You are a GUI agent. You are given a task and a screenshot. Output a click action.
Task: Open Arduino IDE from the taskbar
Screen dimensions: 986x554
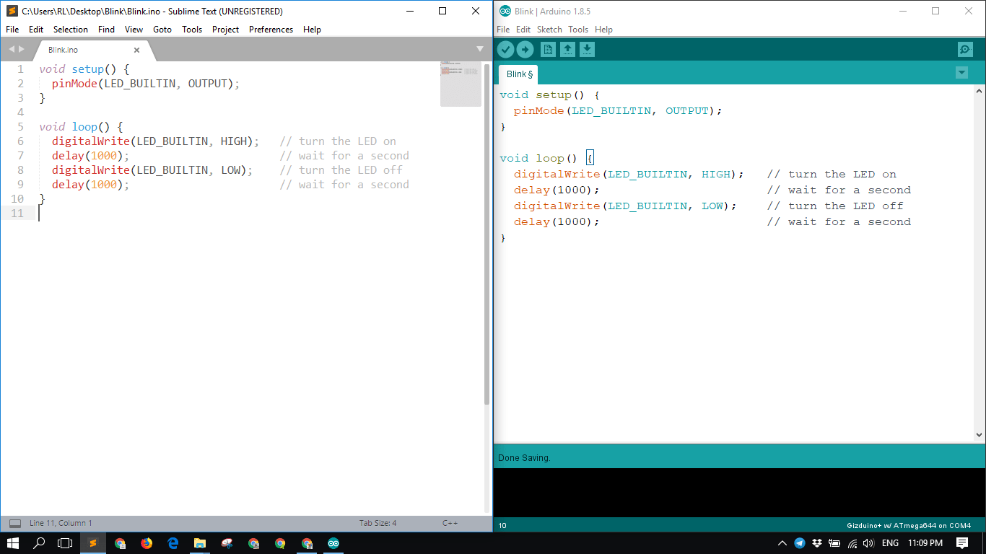(x=333, y=543)
